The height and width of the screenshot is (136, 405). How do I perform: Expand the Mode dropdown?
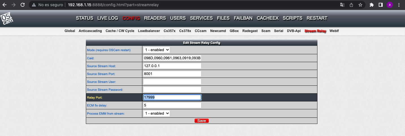[156, 50]
